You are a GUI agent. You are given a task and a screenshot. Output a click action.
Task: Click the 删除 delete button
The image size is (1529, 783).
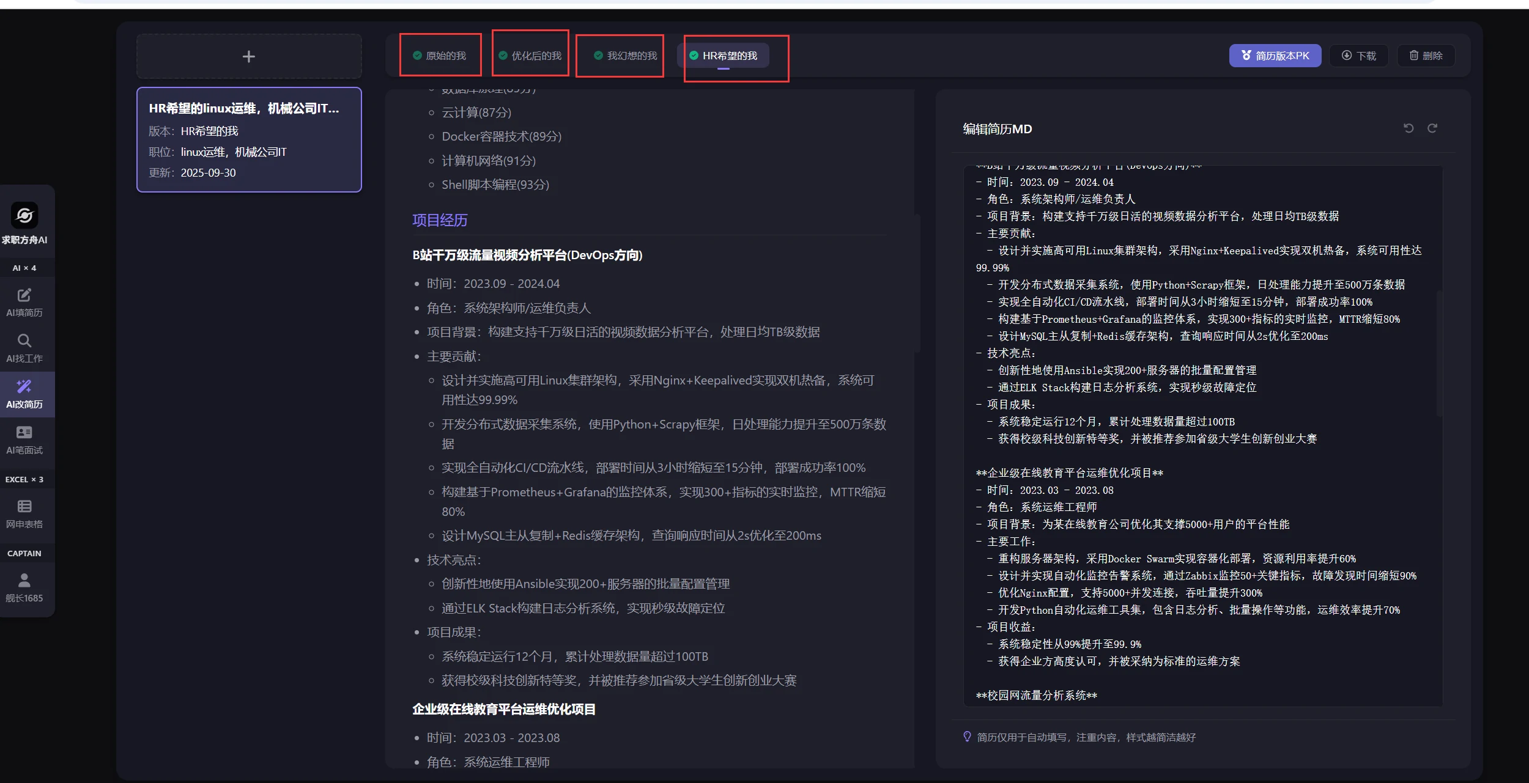click(1426, 56)
